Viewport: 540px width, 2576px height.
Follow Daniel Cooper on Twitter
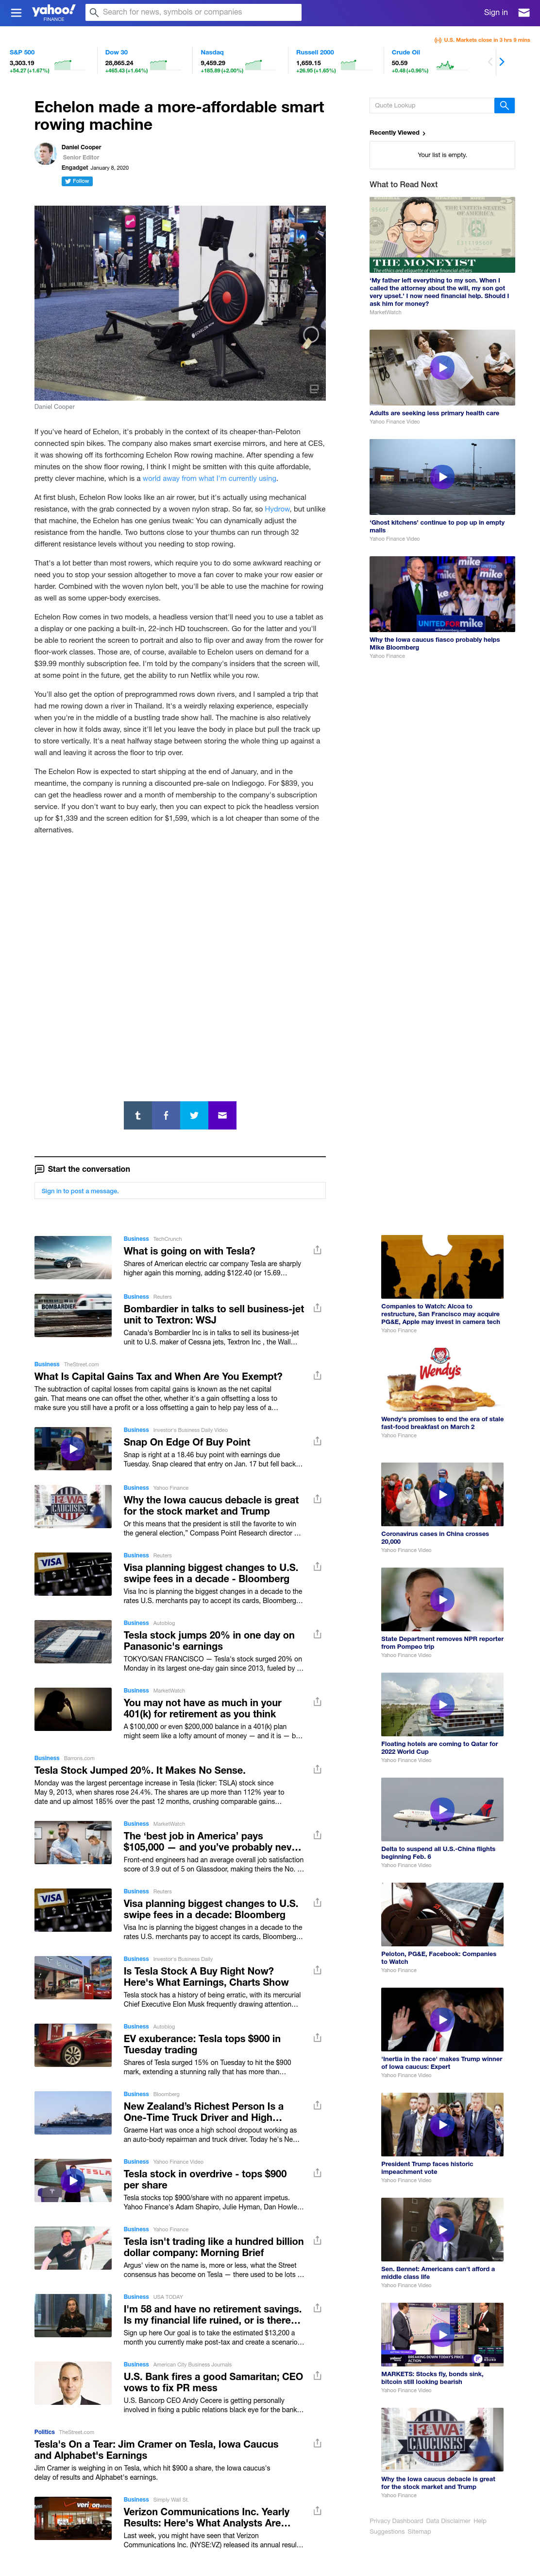[x=77, y=181]
